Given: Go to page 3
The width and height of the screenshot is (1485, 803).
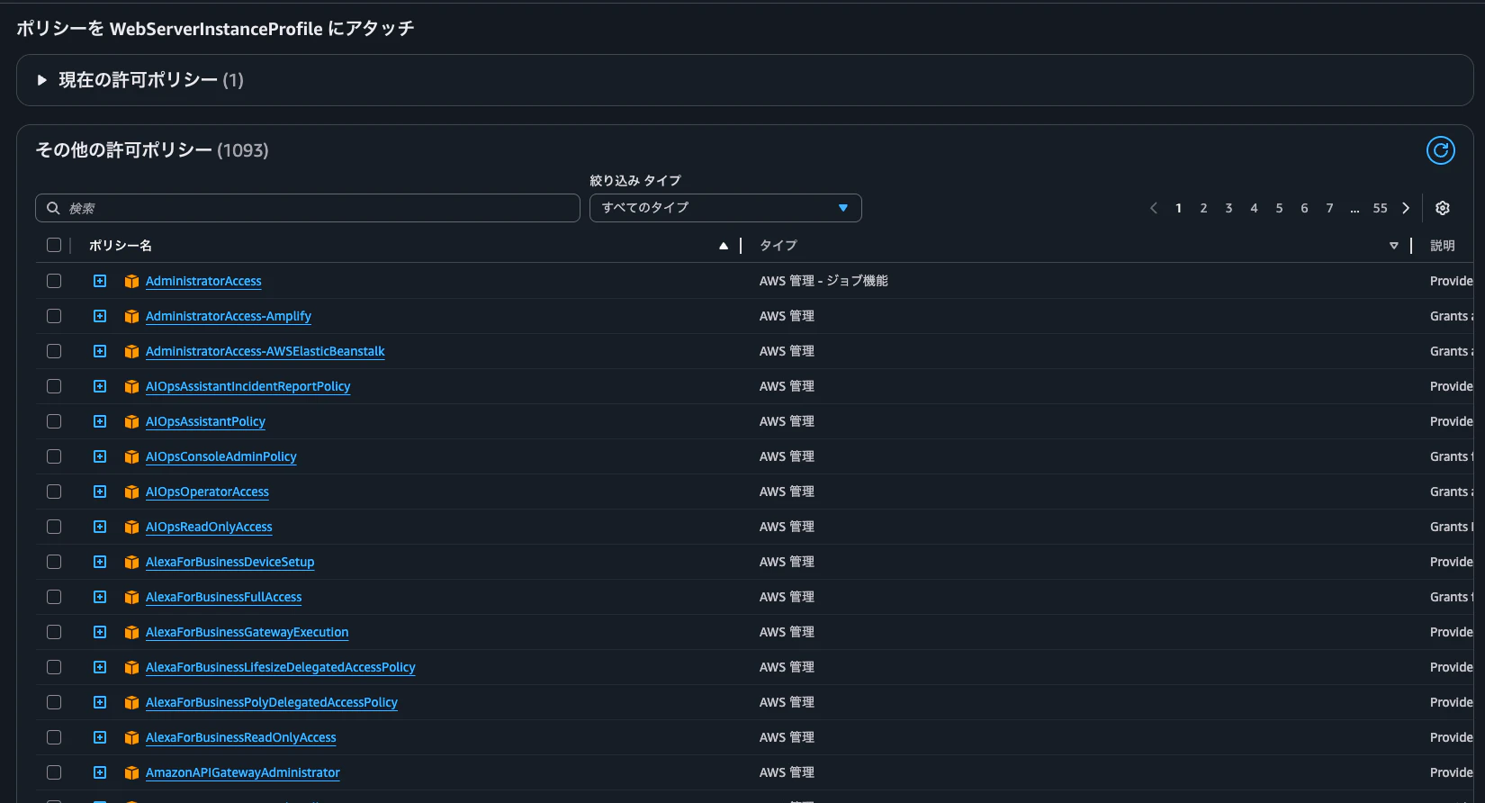Looking at the screenshot, I should coord(1228,208).
